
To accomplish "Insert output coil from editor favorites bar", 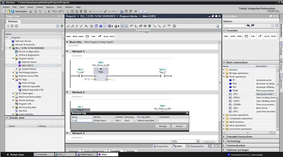I will [81, 36].
